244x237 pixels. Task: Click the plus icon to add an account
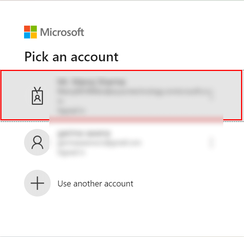pos(37,183)
